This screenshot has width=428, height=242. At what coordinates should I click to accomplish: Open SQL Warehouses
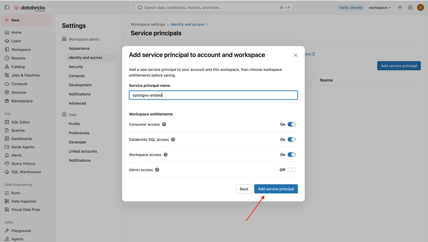tap(26, 172)
